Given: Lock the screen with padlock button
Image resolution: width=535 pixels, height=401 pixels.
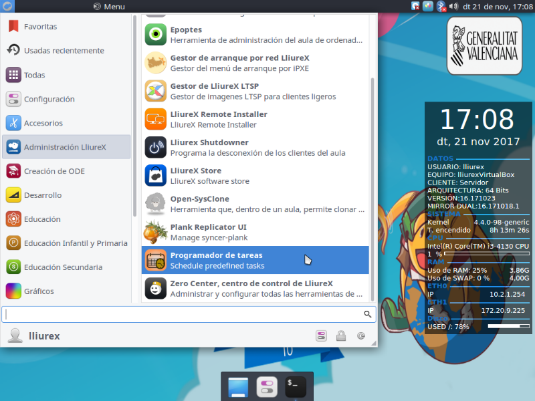Looking at the screenshot, I should click(341, 336).
